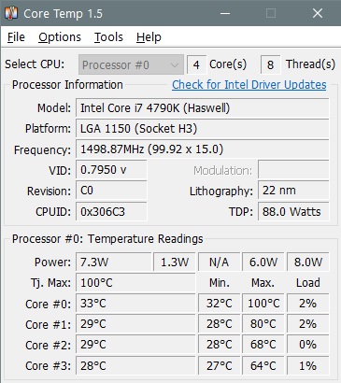Close the Core Temp window
Image resolution: width=341 pixels, height=383 pixels.
click(318, 13)
